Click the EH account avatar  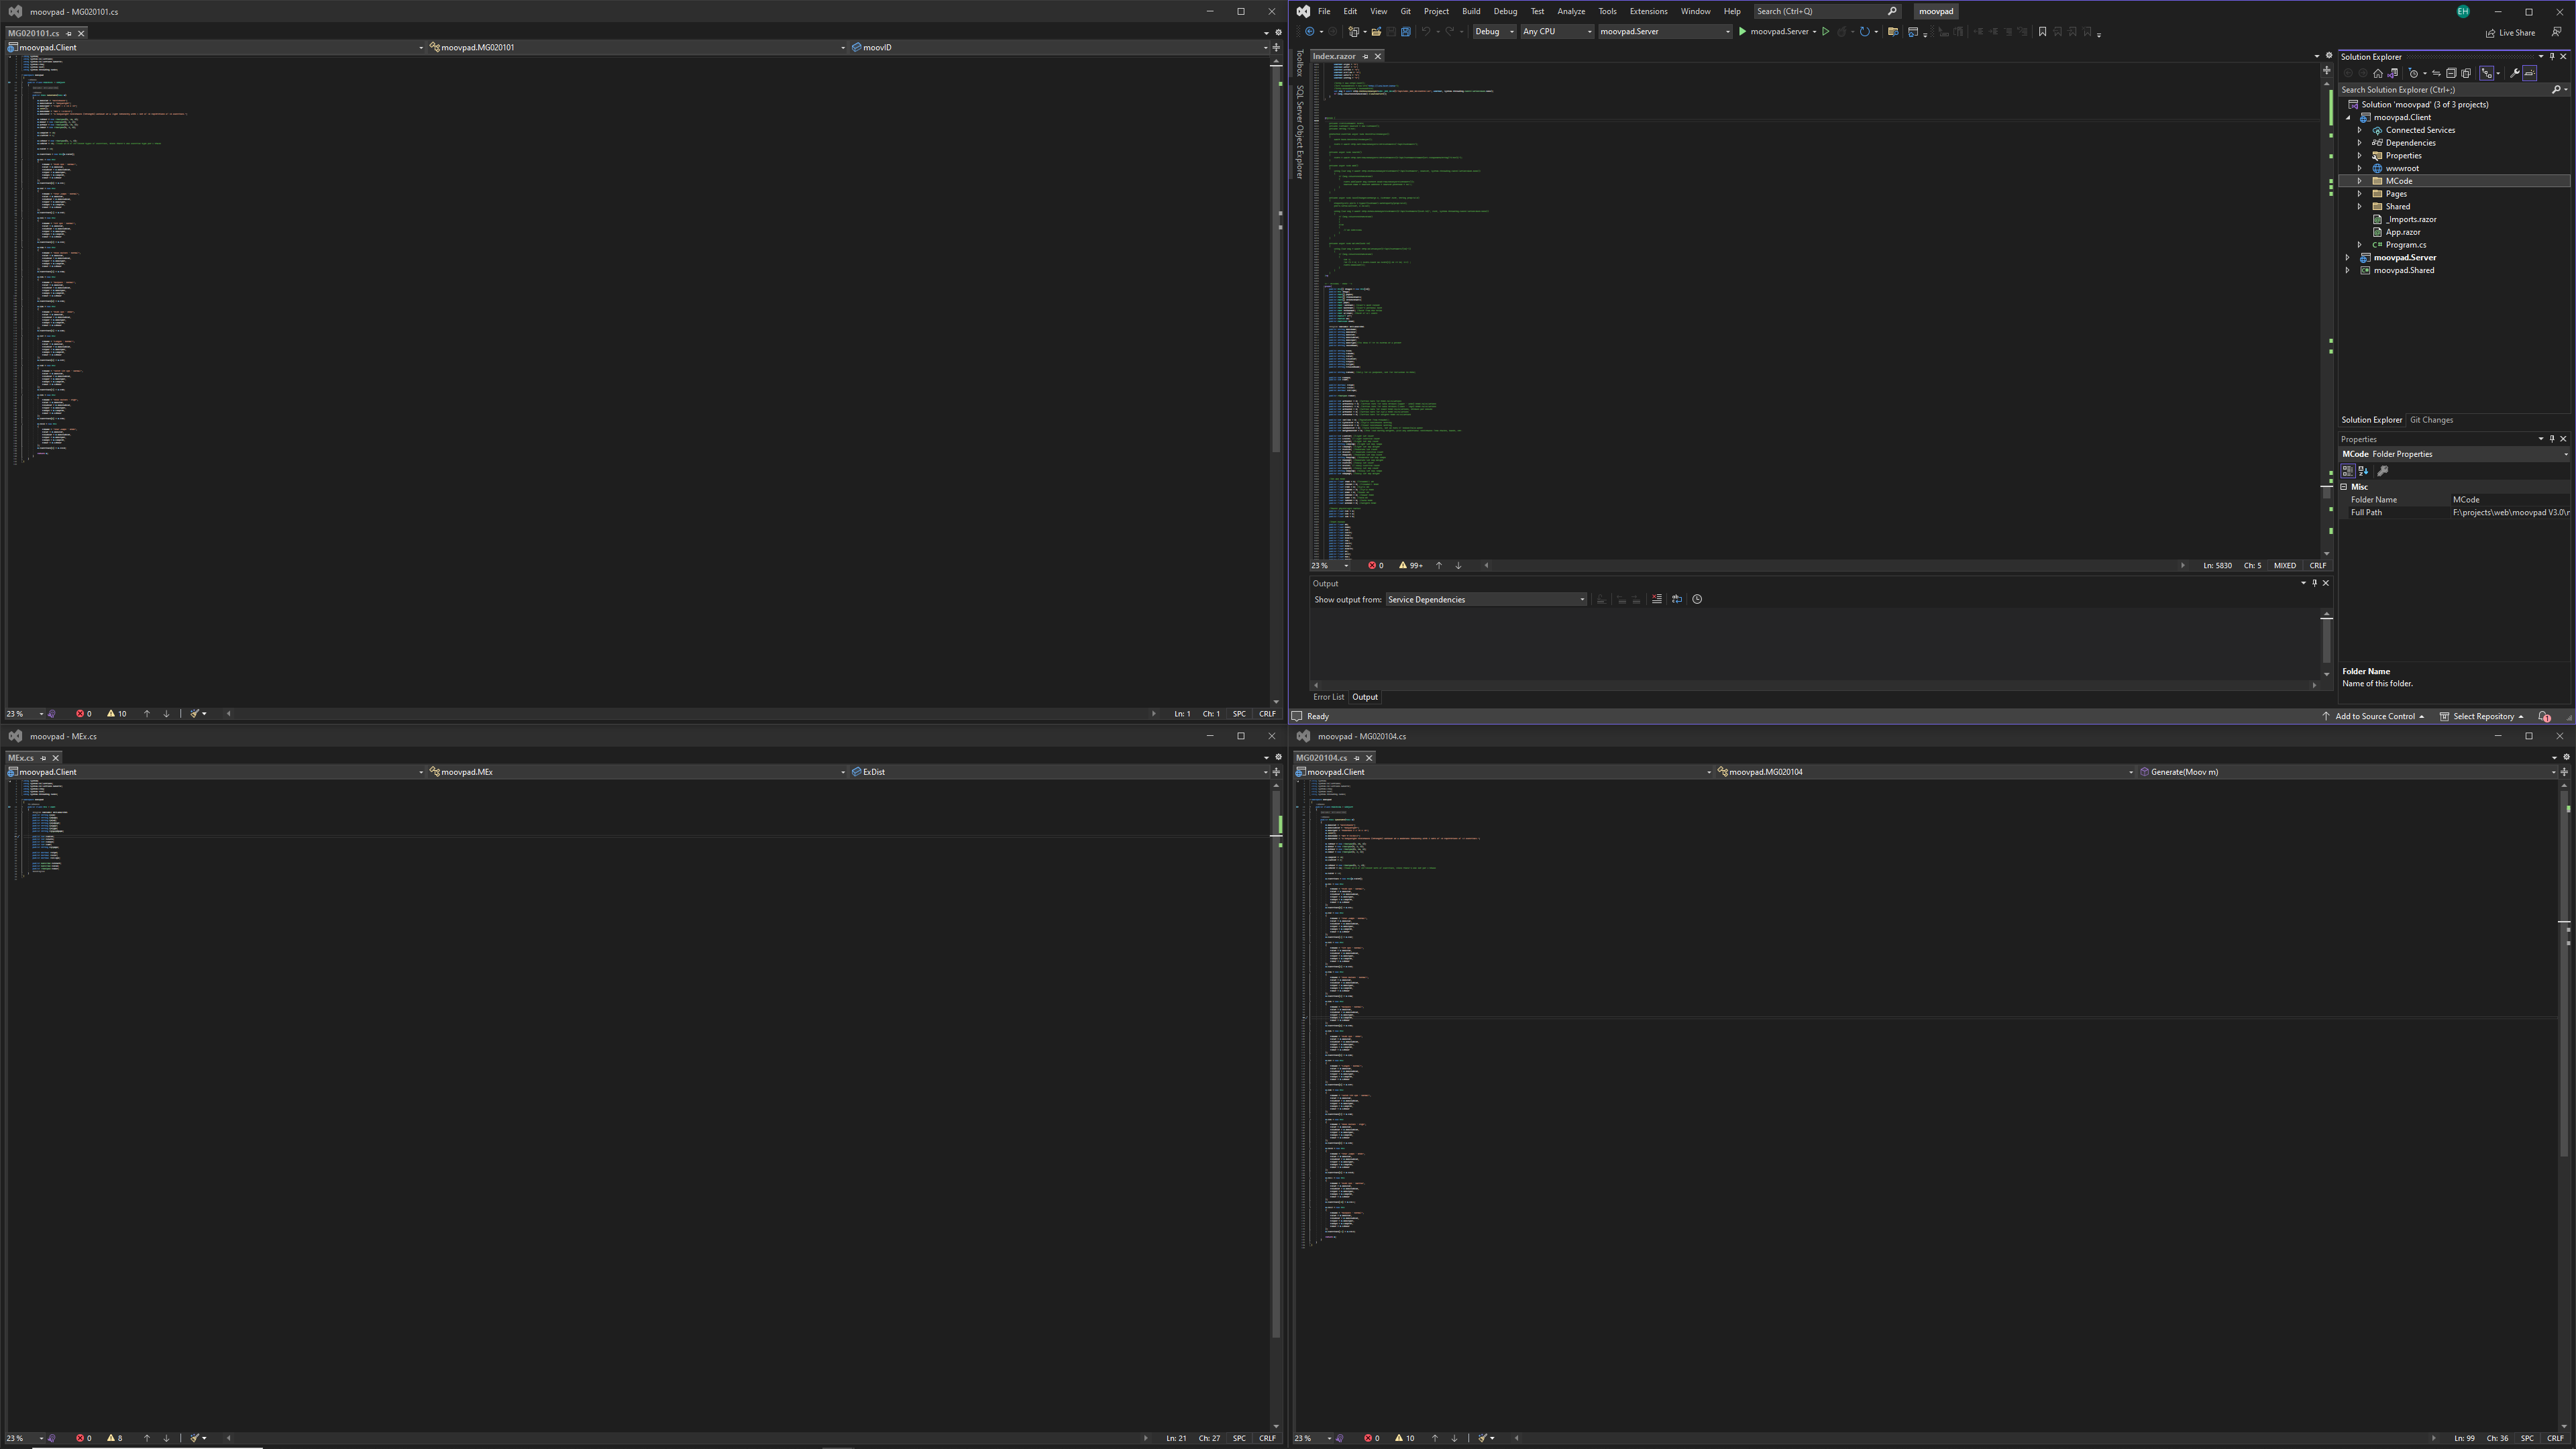[2463, 11]
